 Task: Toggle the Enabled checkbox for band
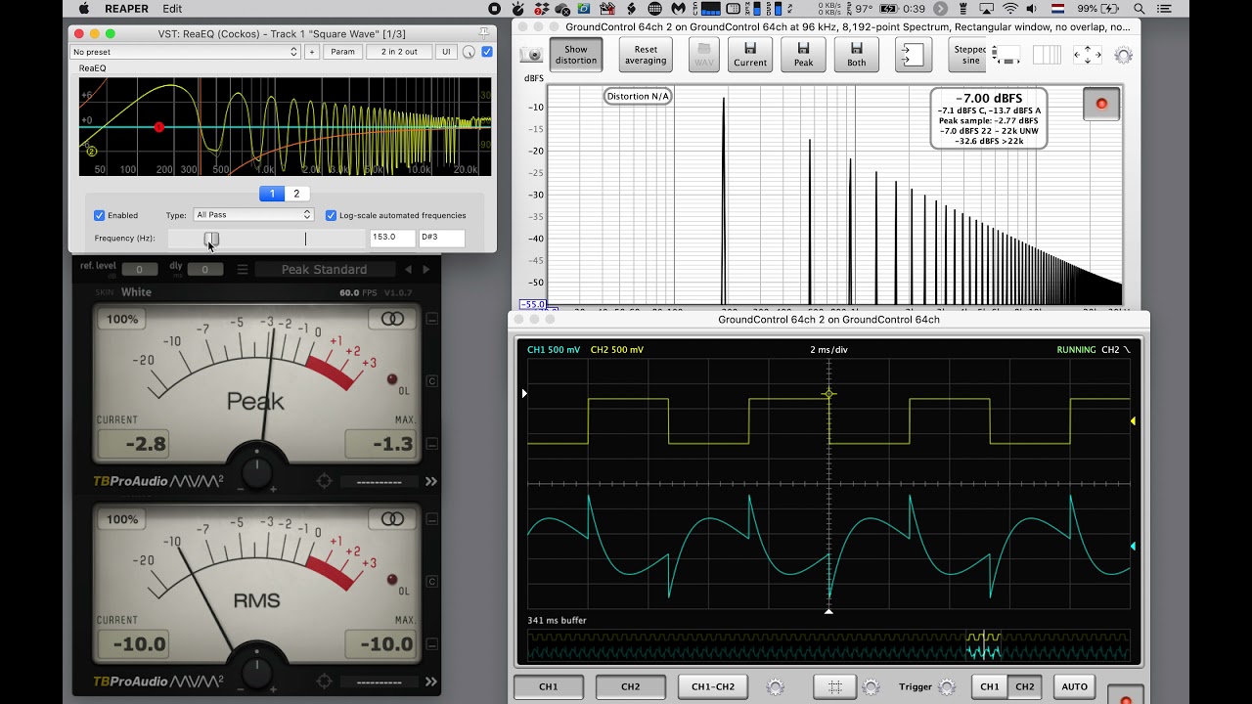[99, 215]
